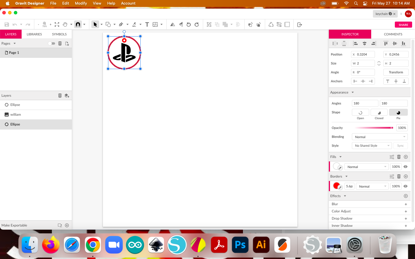The width and height of the screenshot is (415, 259).
Task: Open the Account menu
Action: 128,3
